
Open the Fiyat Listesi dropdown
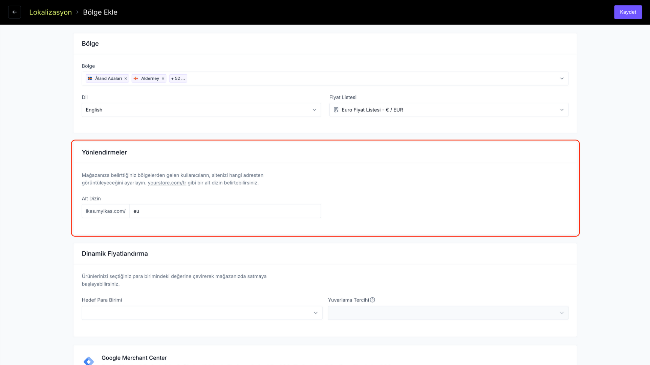[x=449, y=110]
